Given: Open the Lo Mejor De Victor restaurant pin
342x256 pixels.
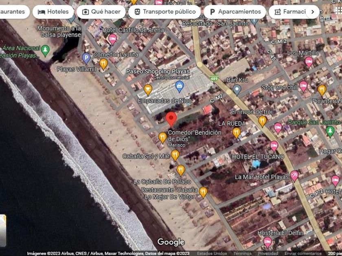Looking at the screenshot, I should (203, 193).
